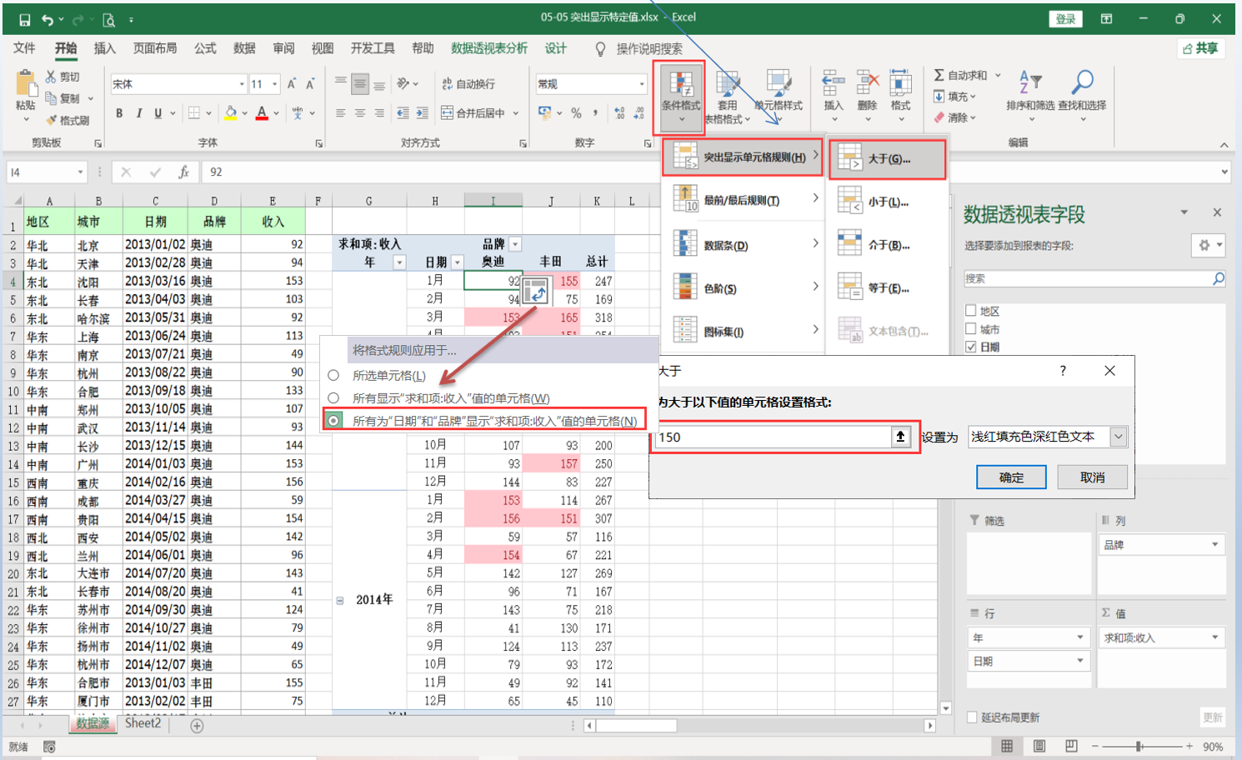This screenshot has width=1242, height=760.
Task: Toggle Italic formatting
Action: (x=138, y=113)
